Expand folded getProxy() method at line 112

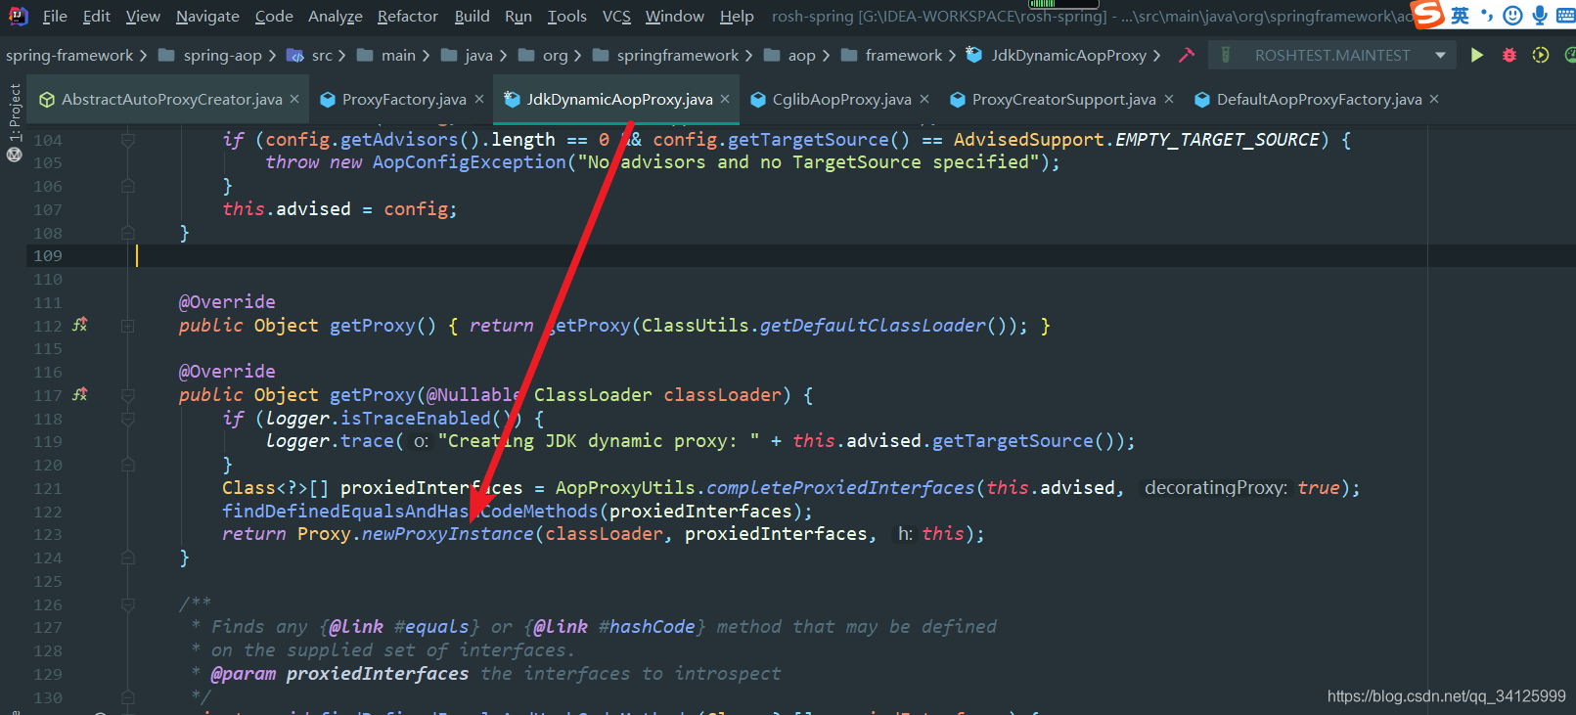[x=127, y=326]
